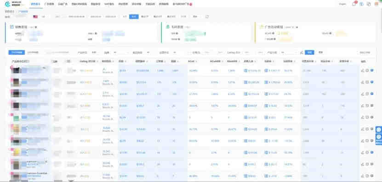The width and height of the screenshot is (382, 182).
Task: Click the blue Listing tab button above the table
Action: [x=17, y=52]
